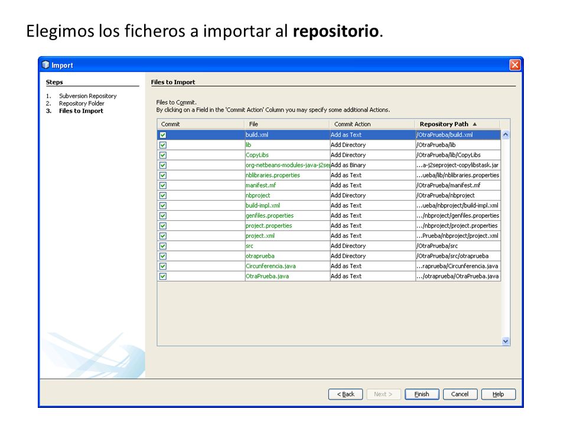Sort the table by File column

pos(287,125)
